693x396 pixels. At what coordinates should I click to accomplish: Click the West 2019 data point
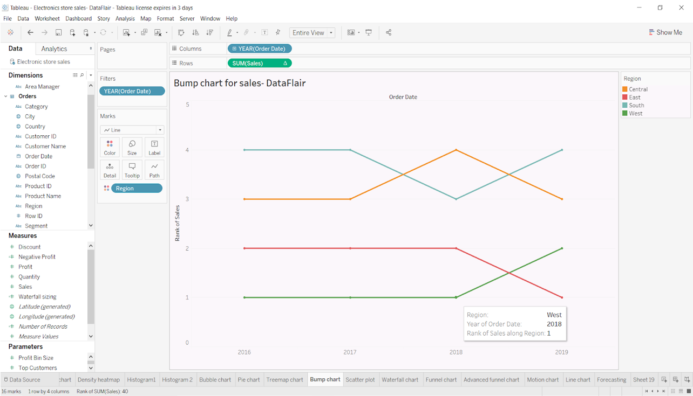pyautogui.click(x=562, y=248)
